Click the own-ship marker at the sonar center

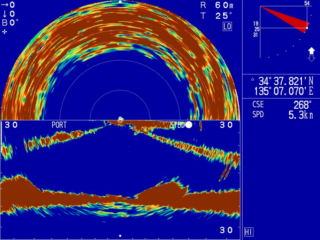tap(120, 119)
